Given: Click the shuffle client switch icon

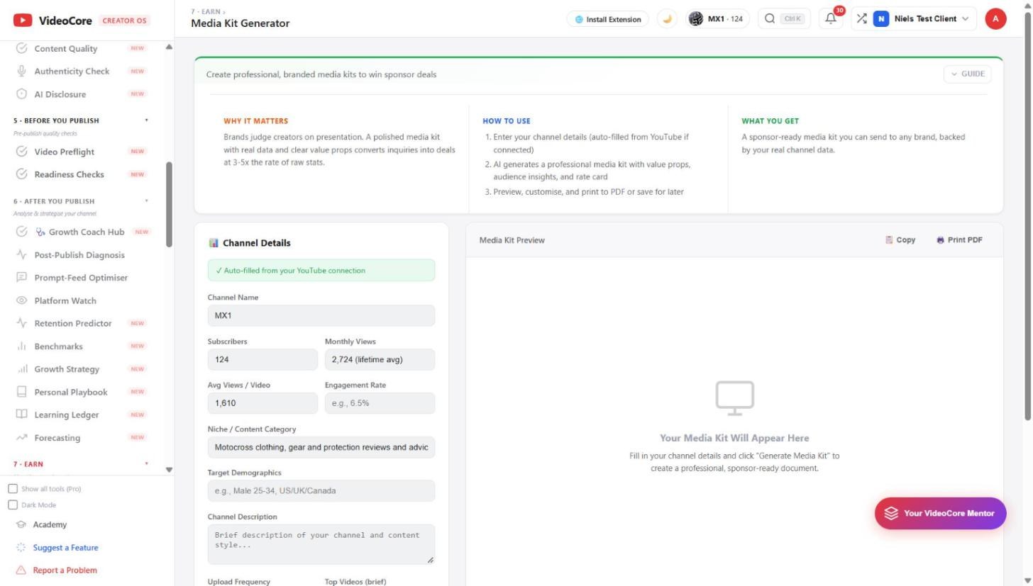Looking at the screenshot, I should coord(861,19).
